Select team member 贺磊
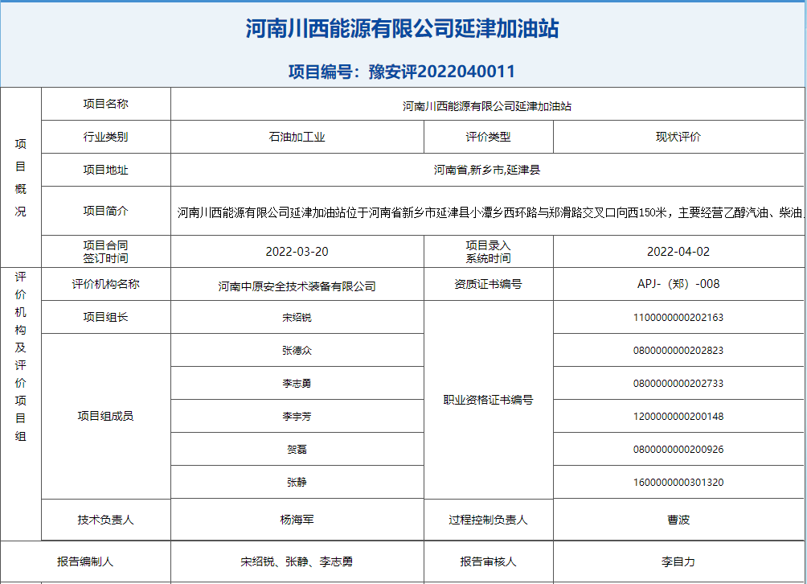This screenshot has width=807, height=584. pyautogui.click(x=297, y=450)
